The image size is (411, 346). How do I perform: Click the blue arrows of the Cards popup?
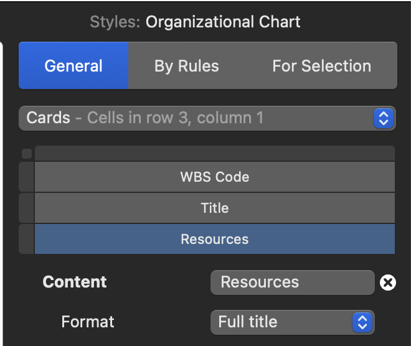click(x=383, y=118)
